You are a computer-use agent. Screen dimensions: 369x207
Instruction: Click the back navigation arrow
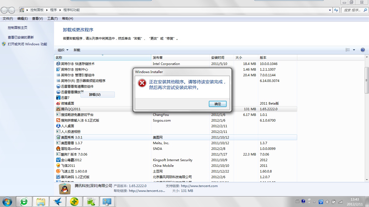4,10
